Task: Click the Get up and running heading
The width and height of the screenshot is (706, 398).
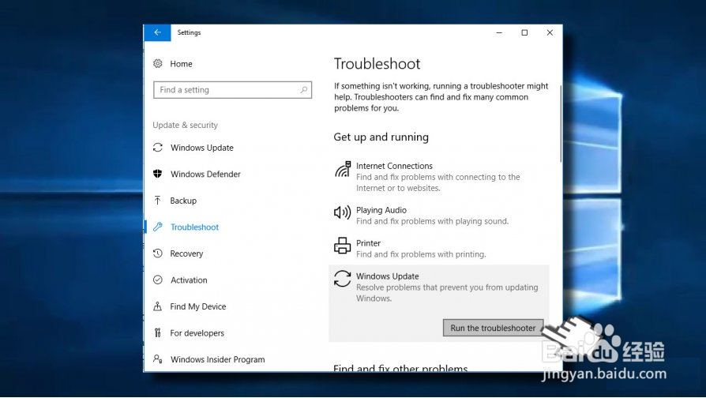Action: point(381,137)
